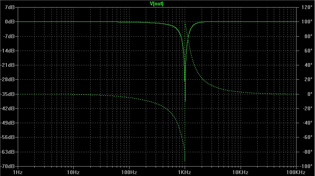Click the 1Hz frequency axis label

18,172
